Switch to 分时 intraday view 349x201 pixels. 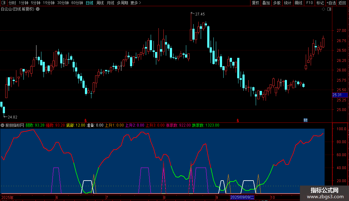pos(12,3)
